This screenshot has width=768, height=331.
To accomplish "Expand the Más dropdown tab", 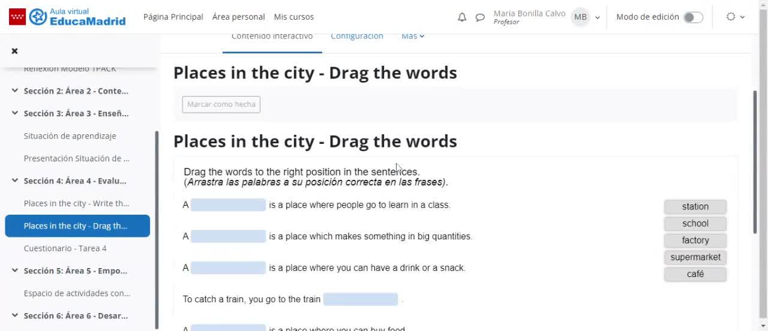I will tap(413, 37).
